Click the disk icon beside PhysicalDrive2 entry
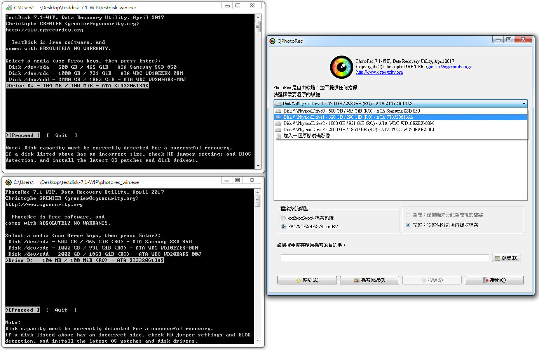The width and height of the screenshot is (539, 350). 278,123
